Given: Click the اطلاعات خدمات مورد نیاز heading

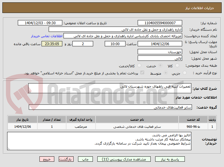Looking at the screenshot, I should [x=196, y=97].
